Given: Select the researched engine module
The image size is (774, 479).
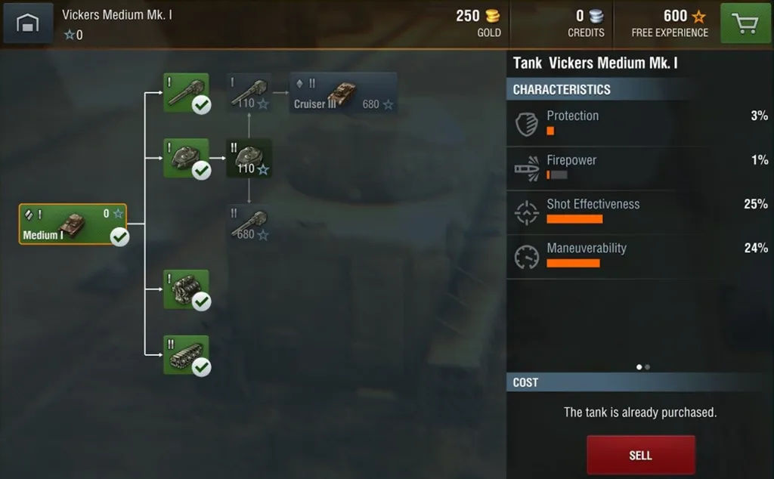Looking at the screenshot, I should 186,289.
